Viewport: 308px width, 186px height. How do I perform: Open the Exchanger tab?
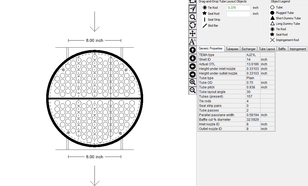coord(249,49)
